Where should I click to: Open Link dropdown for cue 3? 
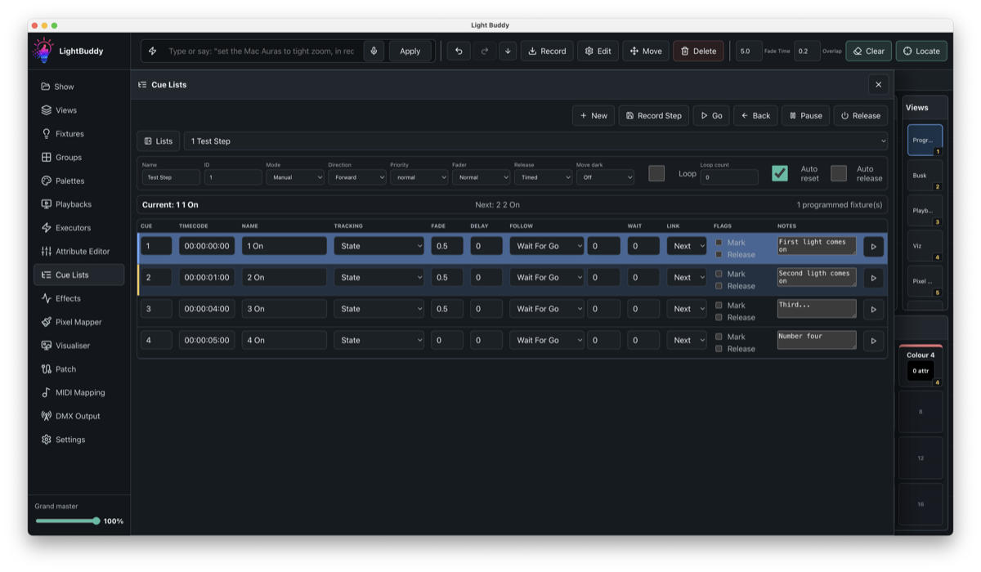click(687, 309)
